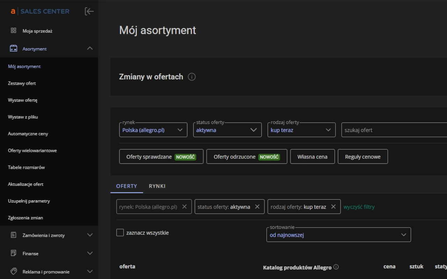Clear all filters with wyczyść filtry link
The image size is (447, 279).
[x=359, y=206]
